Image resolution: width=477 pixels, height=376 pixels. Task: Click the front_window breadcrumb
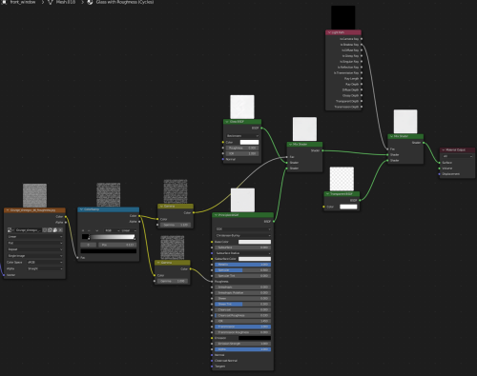(x=23, y=2)
